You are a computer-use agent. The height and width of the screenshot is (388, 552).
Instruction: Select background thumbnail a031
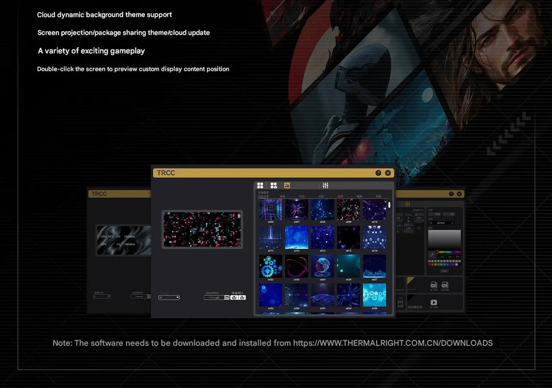click(x=322, y=295)
